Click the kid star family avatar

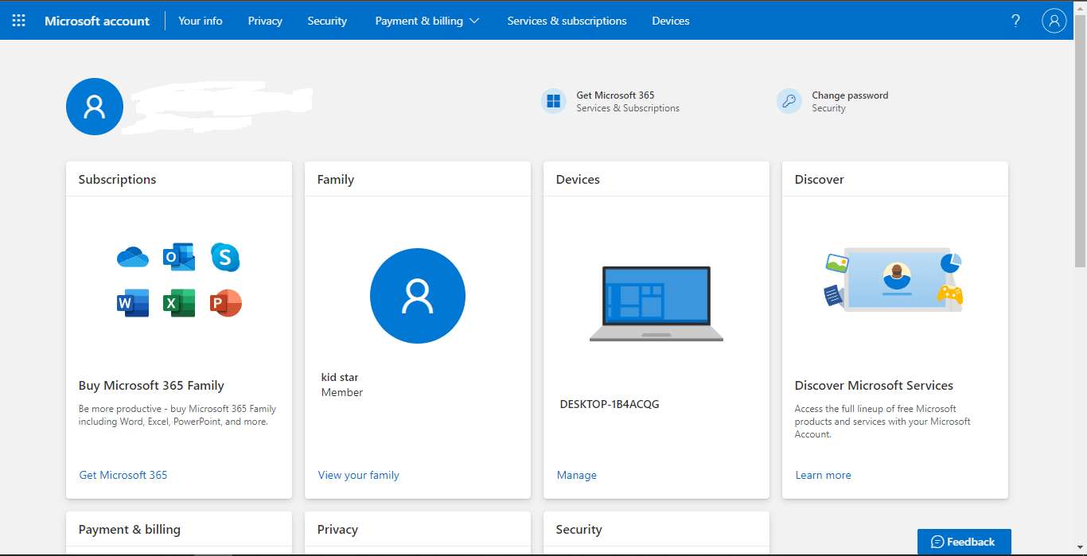(x=418, y=296)
